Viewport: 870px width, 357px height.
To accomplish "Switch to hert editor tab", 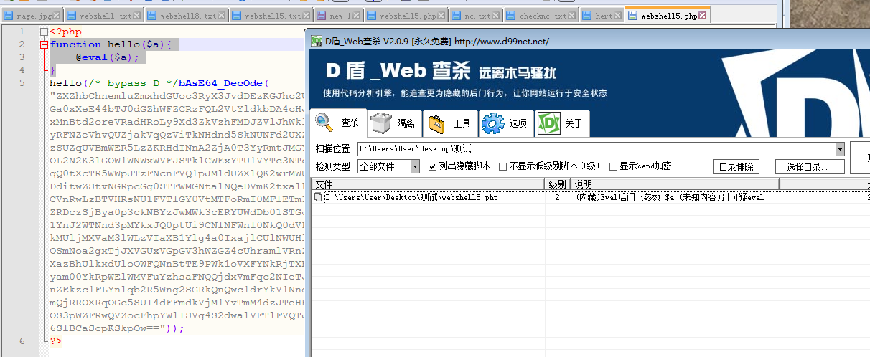I will tap(602, 15).
